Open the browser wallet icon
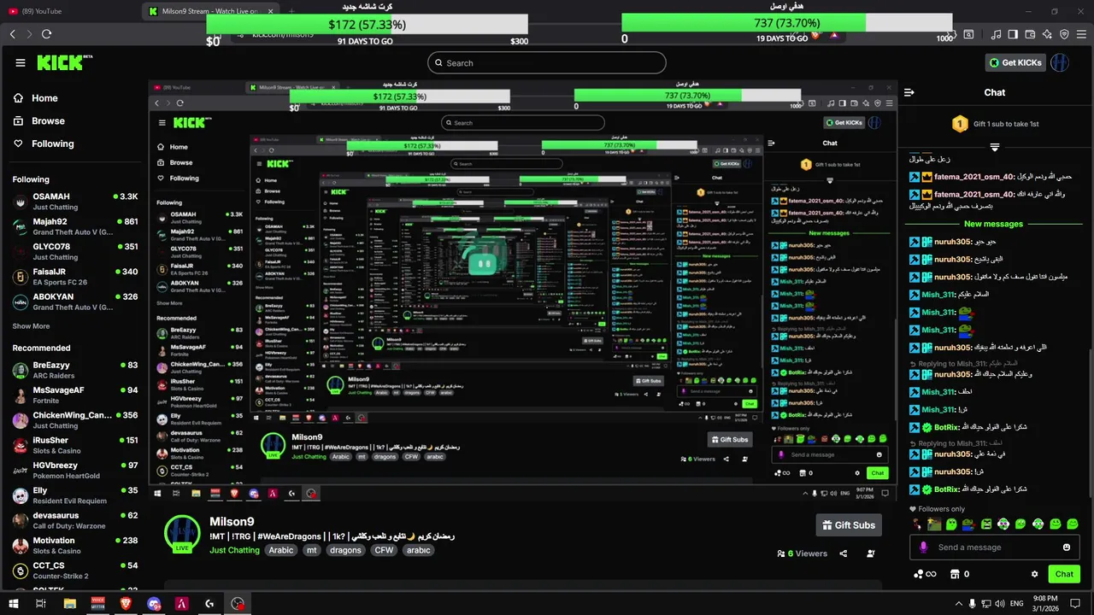This screenshot has height=615, width=1094. point(1030,34)
